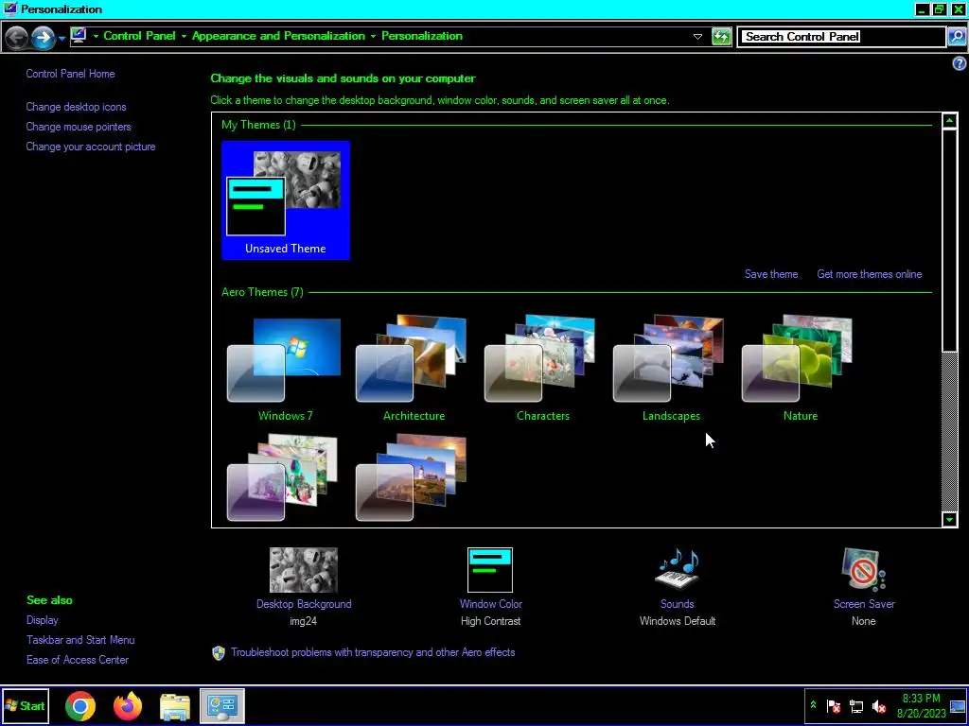This screenshot has width=969, height=726.
Task: Click Screen Saver text link
Action: pyautogui.click(x=864, y=604)
